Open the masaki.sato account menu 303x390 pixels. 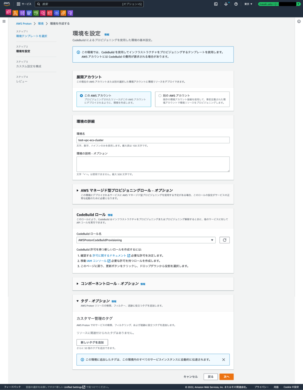pos(279,4)
